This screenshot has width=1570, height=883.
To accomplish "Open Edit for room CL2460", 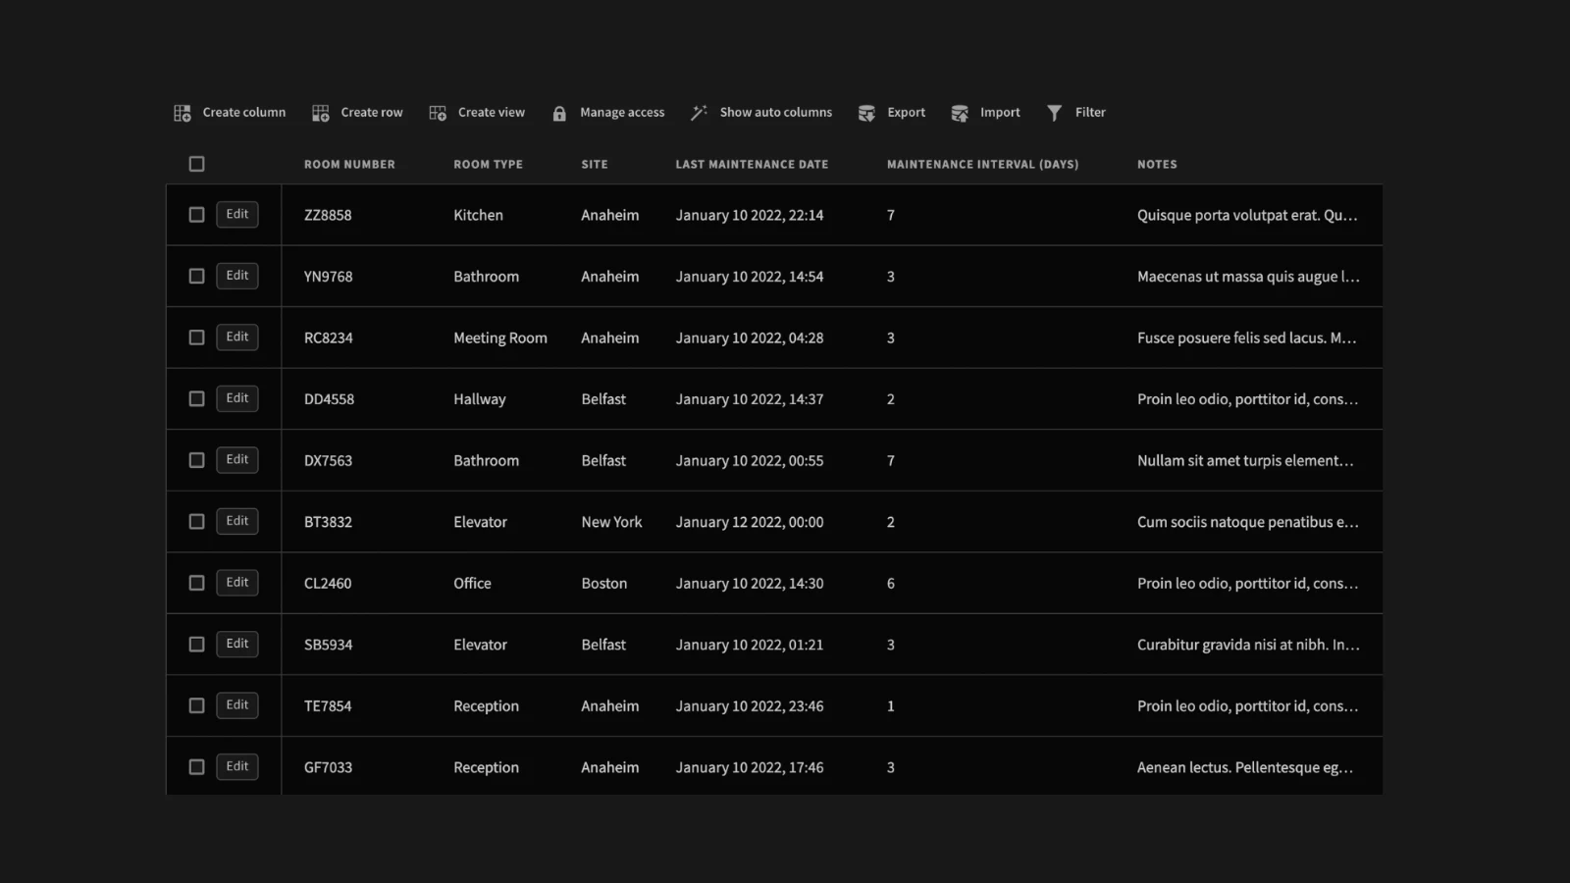I will [x=237, y=583].
